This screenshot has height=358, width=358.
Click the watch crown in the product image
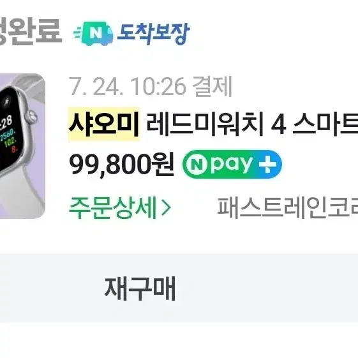point(32,116)
